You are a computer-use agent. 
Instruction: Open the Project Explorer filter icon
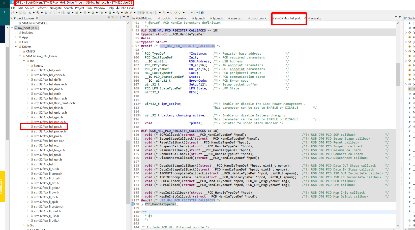116,17
